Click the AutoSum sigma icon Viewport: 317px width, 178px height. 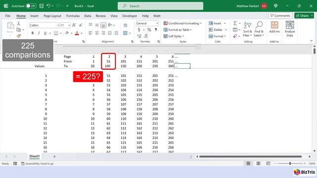coord(235,23)
